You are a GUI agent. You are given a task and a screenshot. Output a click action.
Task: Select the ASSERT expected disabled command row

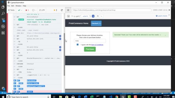[37, 21]
